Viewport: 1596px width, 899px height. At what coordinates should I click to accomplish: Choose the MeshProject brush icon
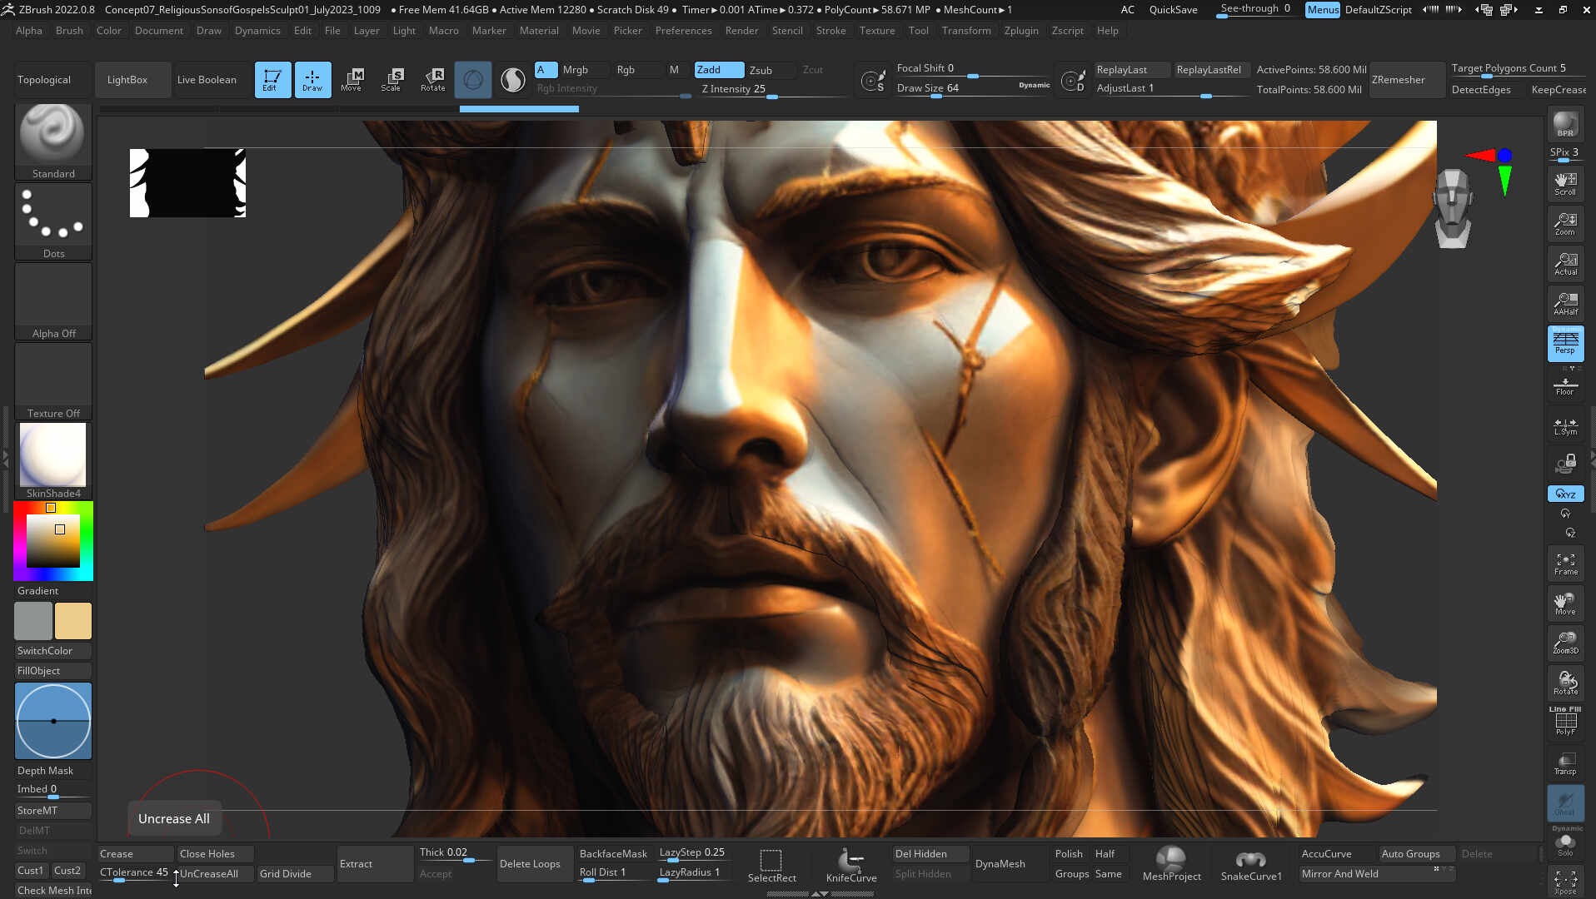tap(1170, 864)
